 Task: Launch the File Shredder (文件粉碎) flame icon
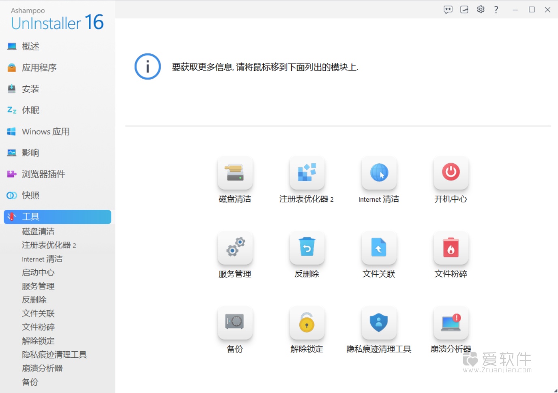pos(451,248)
